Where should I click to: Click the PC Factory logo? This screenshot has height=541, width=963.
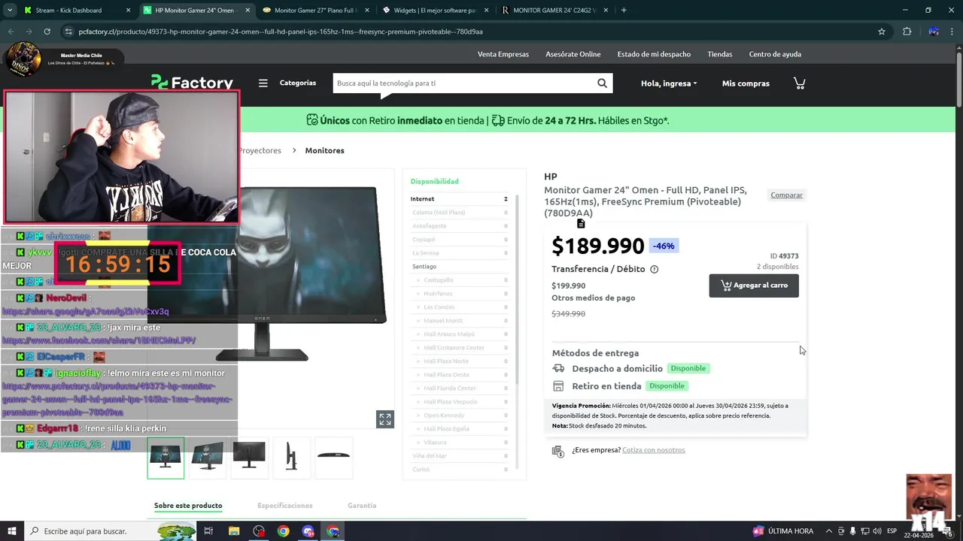click(x=192, y=83)
